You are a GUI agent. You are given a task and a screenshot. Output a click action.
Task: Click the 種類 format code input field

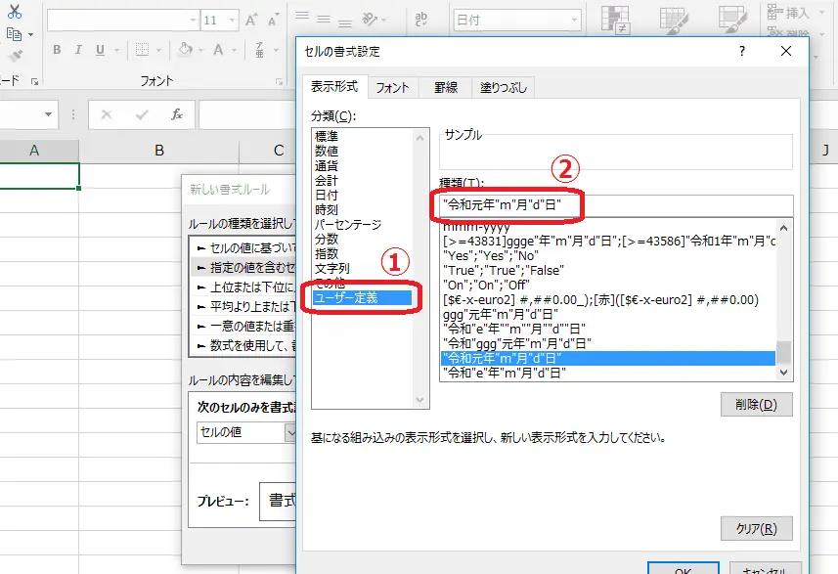pos(616,205)
